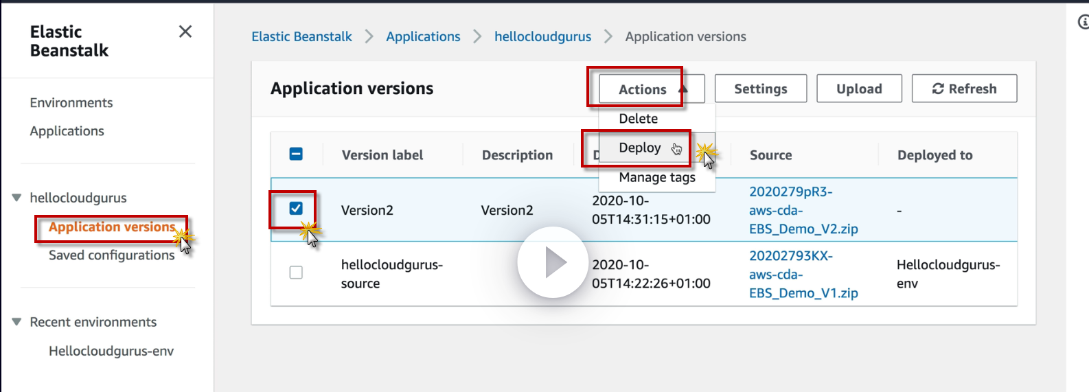Collapse the hellocloudgurus sidebar section
Image resolution: width=1089 pixels, height=392 pixels.
[16, 198]
